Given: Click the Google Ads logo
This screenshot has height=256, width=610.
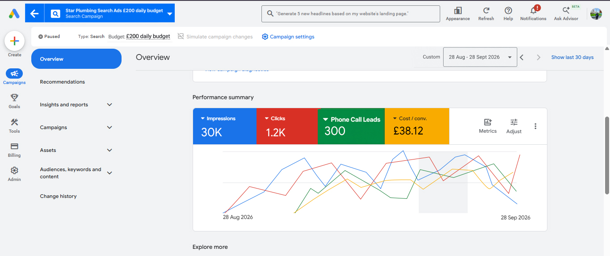Looking at the screenshot, I should 14,13.
